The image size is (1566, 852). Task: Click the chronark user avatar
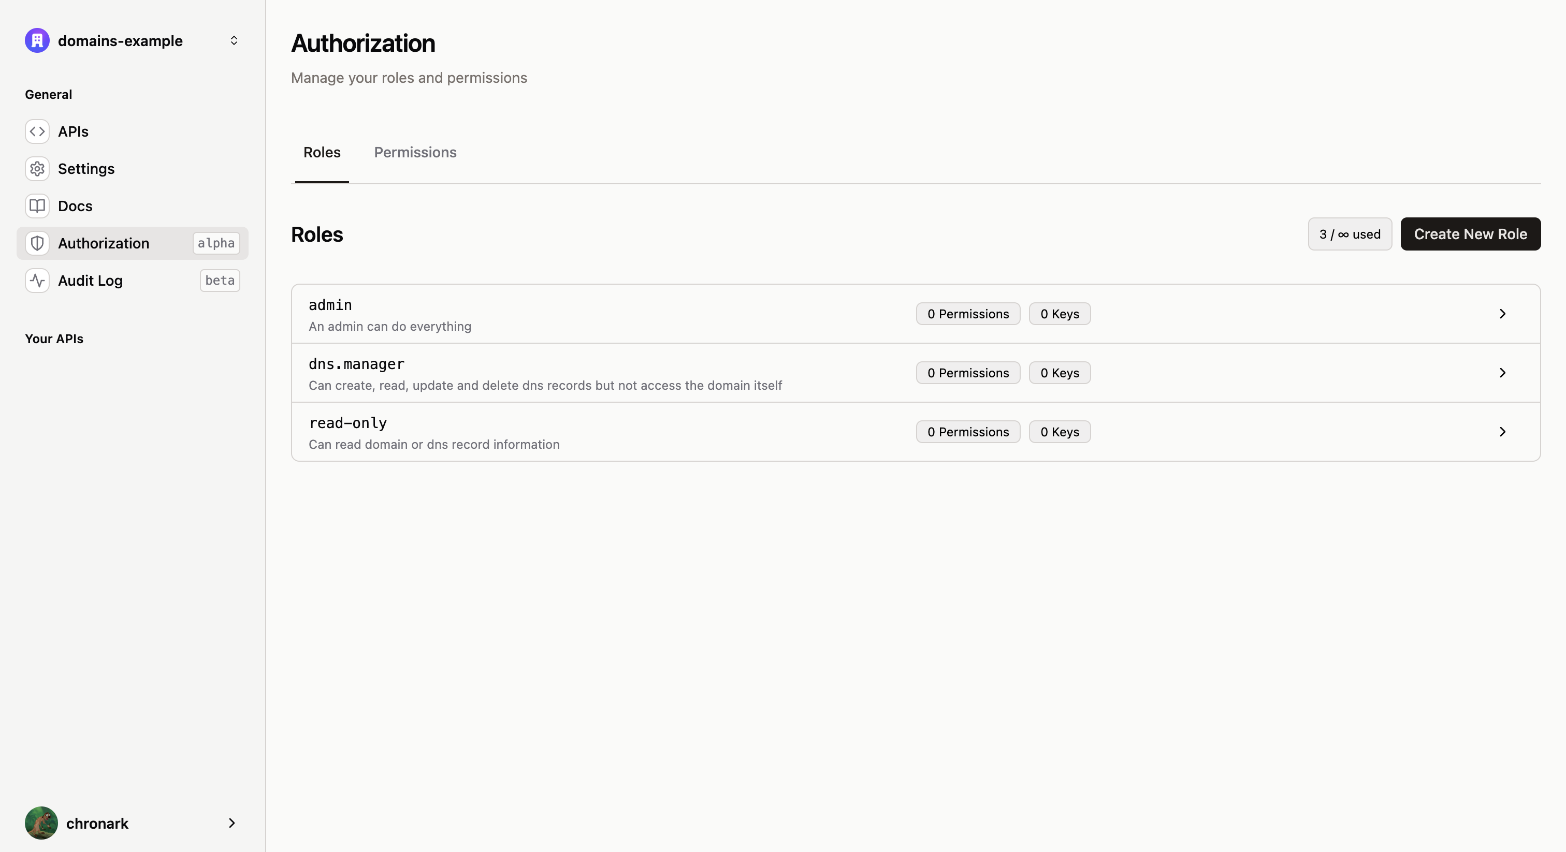[x=41, y=823]
